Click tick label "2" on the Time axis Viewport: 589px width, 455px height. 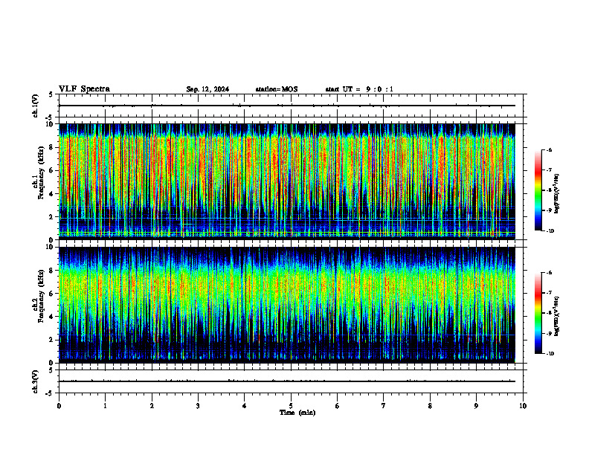tap(152, 406)
